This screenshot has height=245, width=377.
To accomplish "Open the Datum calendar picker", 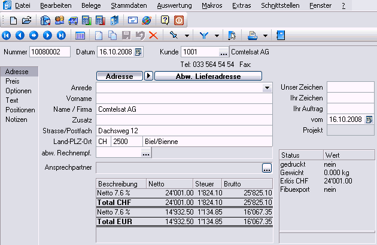I will [x=139, y=53].
